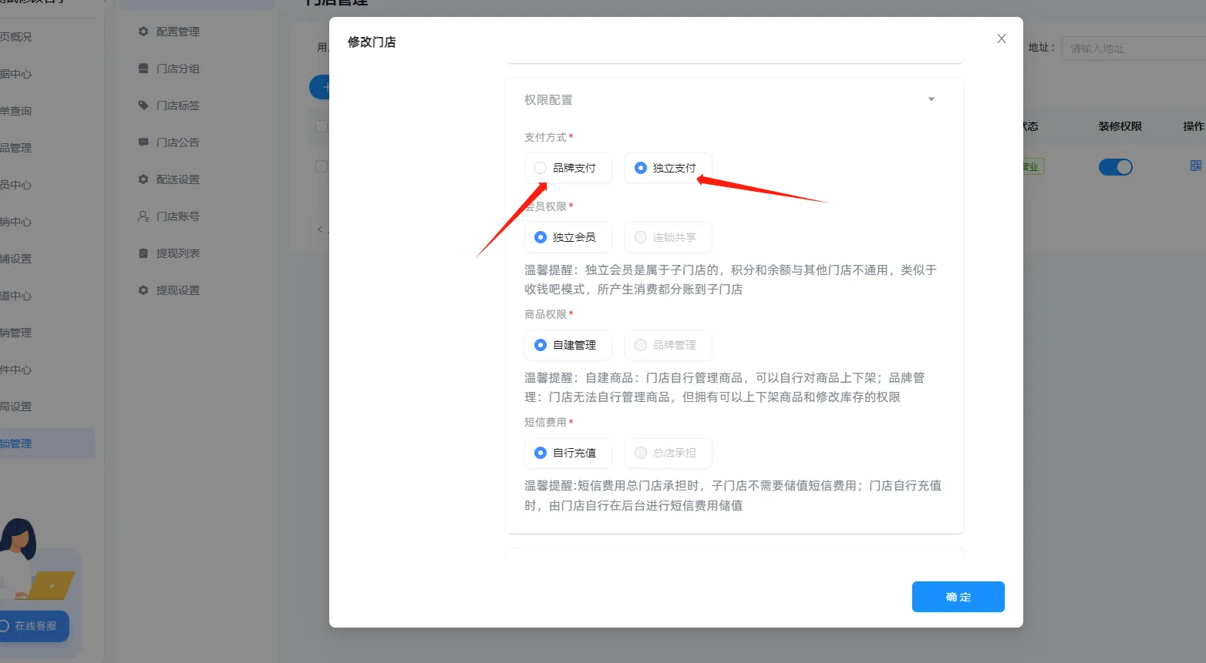Choose 自建管理 for product permissions
1206x663 pixels.
tap(568, 345)
